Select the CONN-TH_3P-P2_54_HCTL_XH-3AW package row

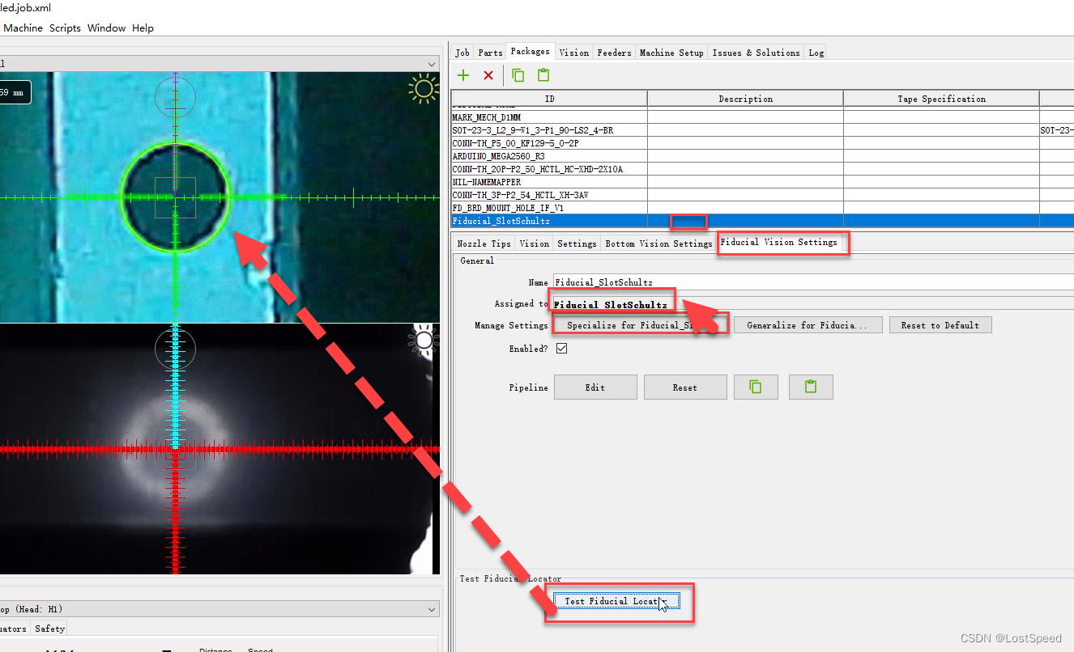pos(762,195)
